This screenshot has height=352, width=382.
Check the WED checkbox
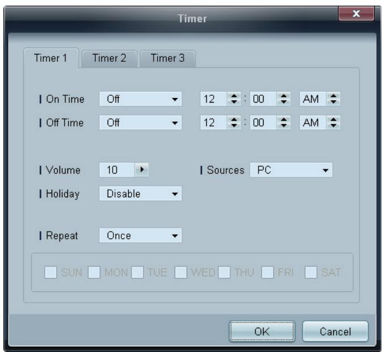[181, 272]
